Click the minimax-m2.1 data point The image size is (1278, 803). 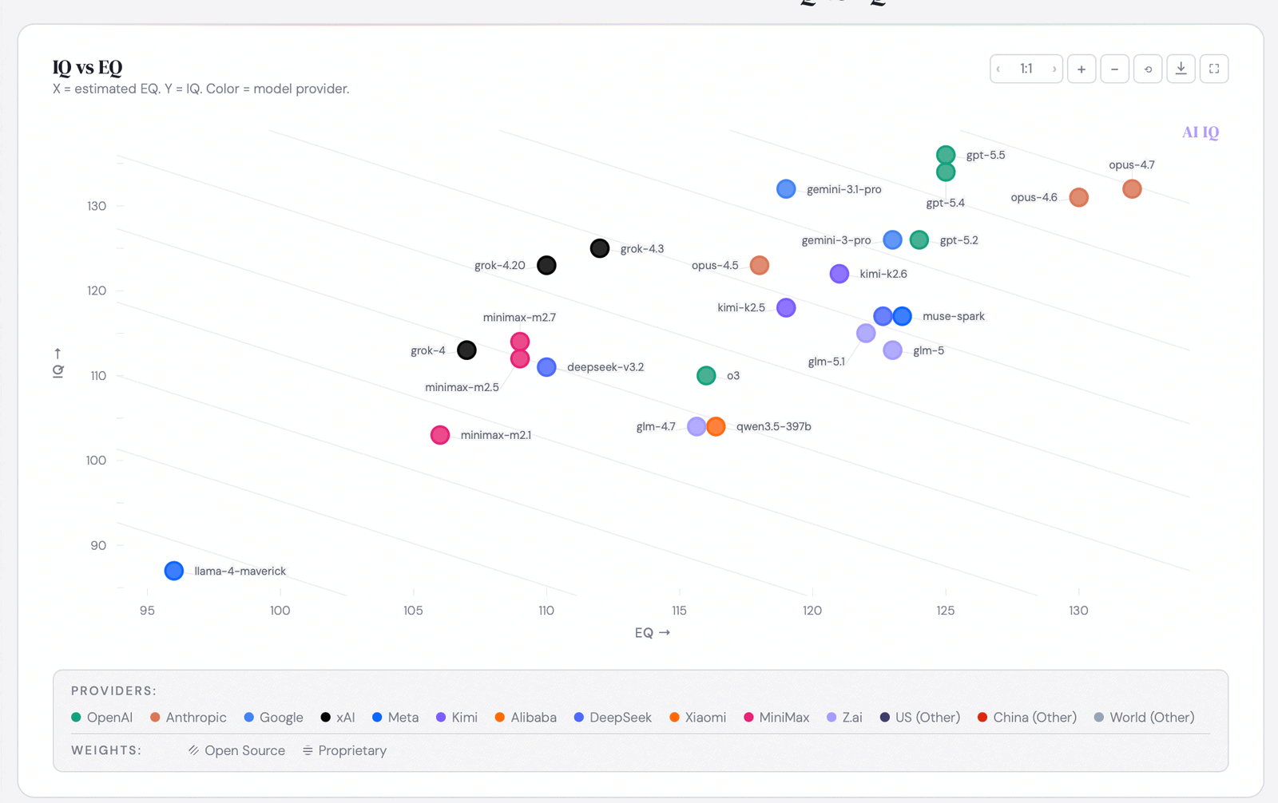440,435
